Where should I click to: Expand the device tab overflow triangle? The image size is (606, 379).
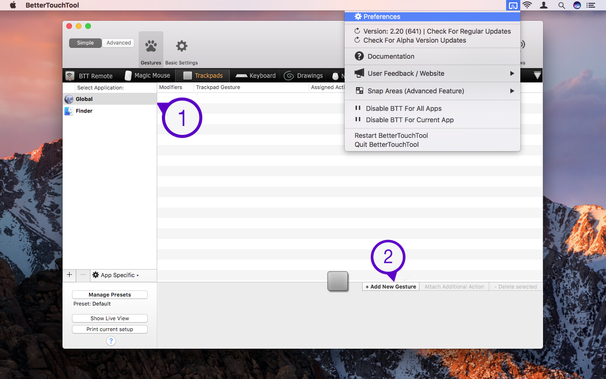(x=537, y=75)
